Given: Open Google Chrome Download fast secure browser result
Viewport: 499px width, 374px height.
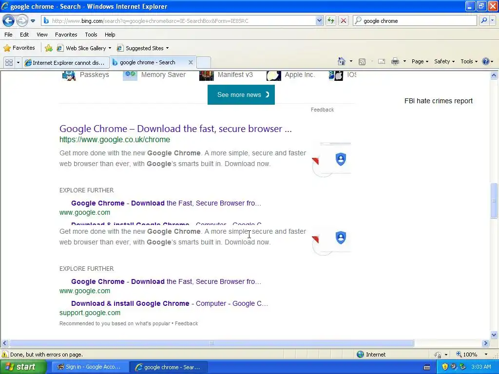Looking at the screenshot, I should pos(175,129).
